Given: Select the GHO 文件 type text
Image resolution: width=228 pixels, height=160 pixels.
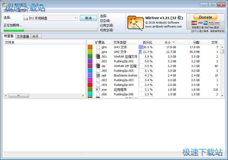Looking at the screenshot, I should click(x=120, y=47).
